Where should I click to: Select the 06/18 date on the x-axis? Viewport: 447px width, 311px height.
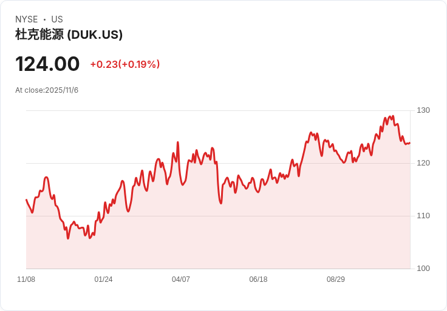[x=258, y=279]
